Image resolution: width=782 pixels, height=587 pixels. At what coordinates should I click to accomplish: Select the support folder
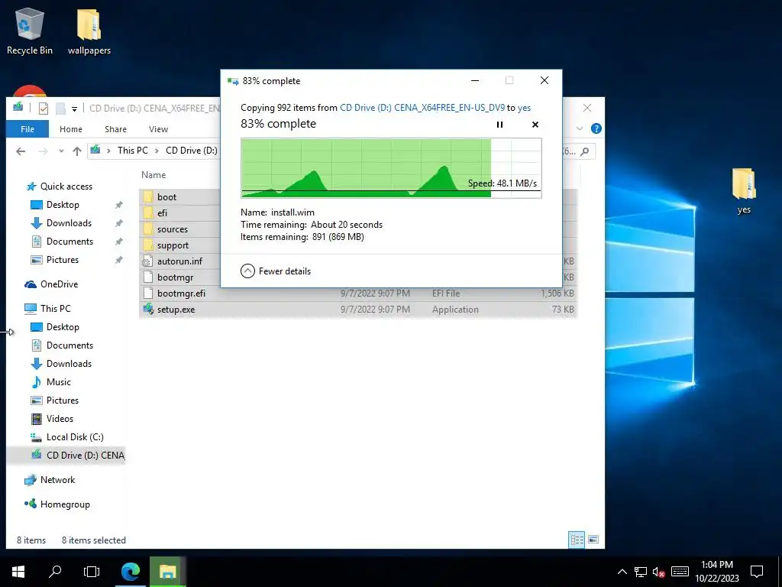tap(173, 245)
